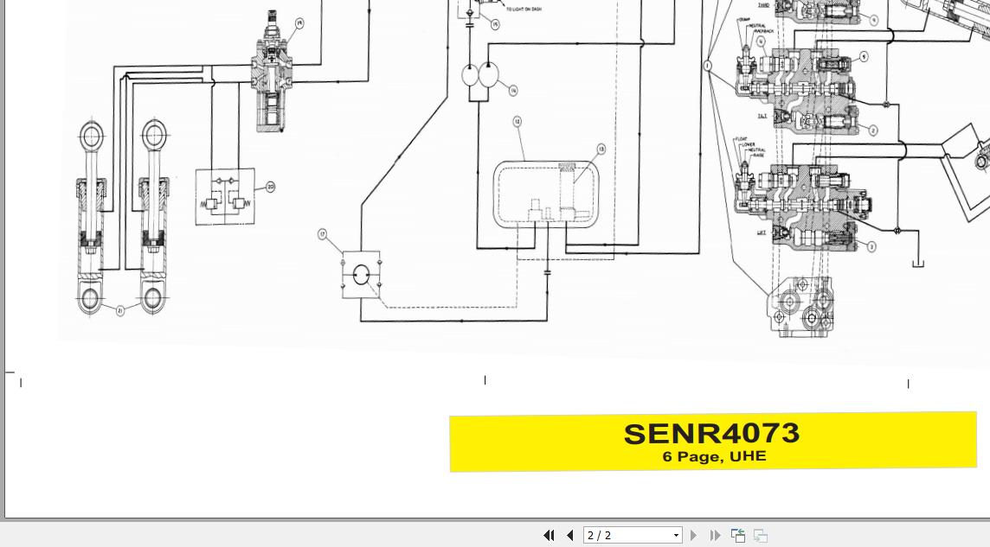The image size is (990, 547).
Task: Open the page number dropdown
Action: point(676,536)
